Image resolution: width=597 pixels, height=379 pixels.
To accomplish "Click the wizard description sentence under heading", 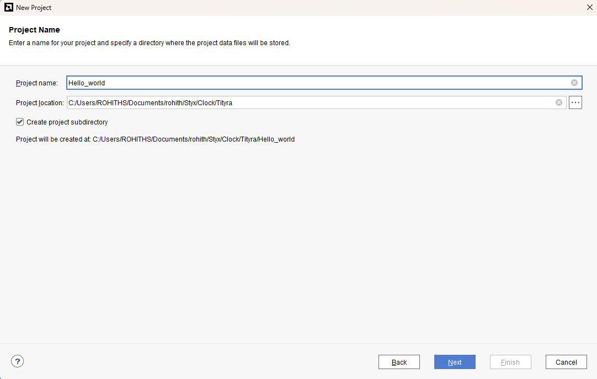I will pos(149,43).
